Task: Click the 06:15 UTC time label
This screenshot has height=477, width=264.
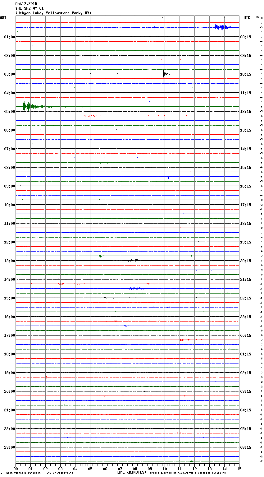Action: (246, 447)
